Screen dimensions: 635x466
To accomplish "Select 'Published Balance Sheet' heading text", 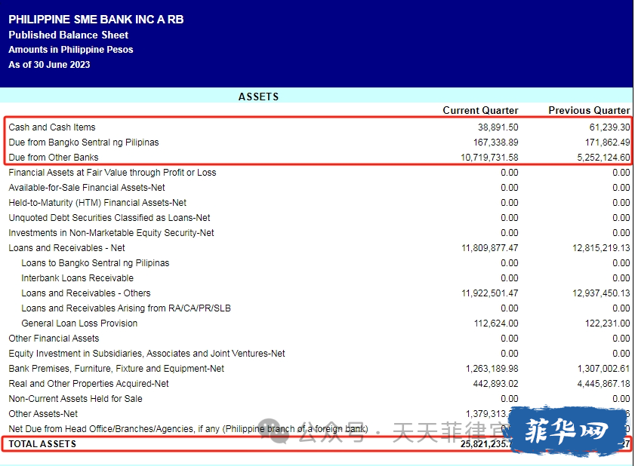I will [x=69, y=35].
